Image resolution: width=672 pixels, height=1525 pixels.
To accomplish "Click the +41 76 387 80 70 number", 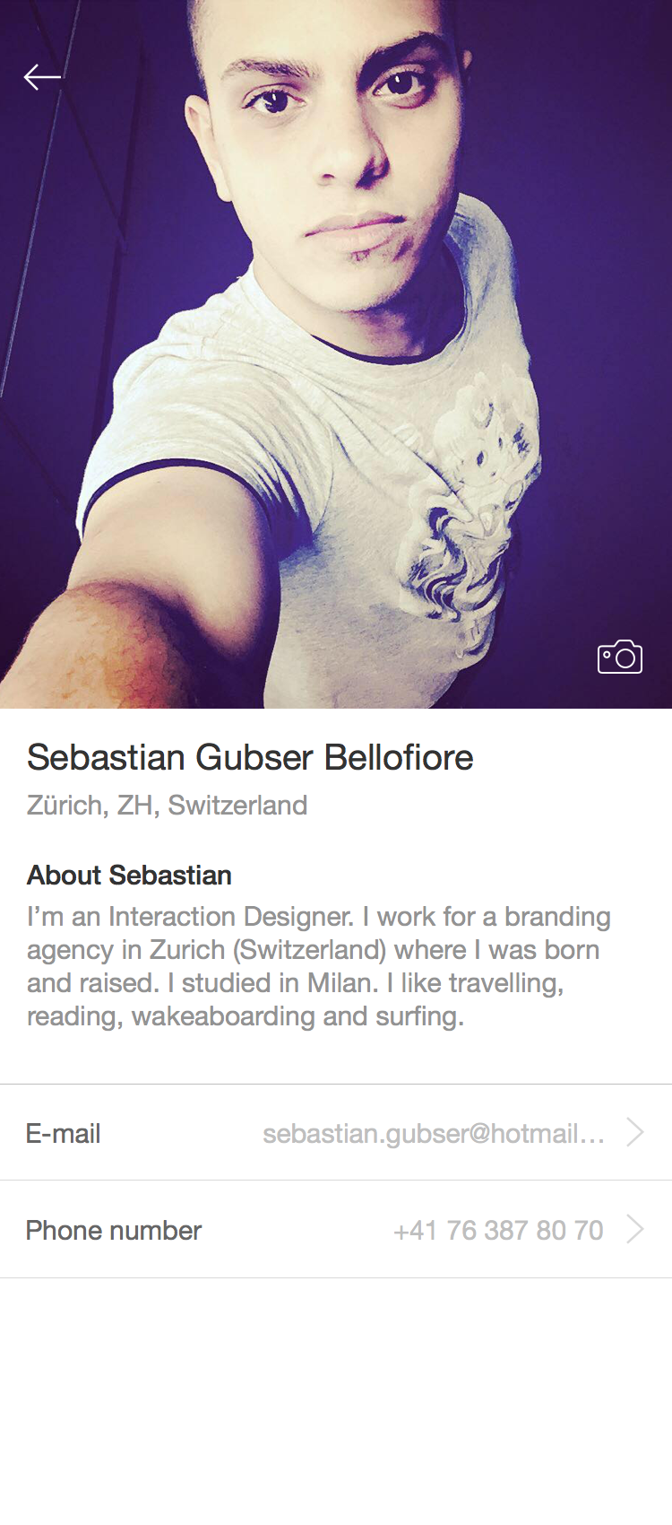I will (x=498, y=1231).
